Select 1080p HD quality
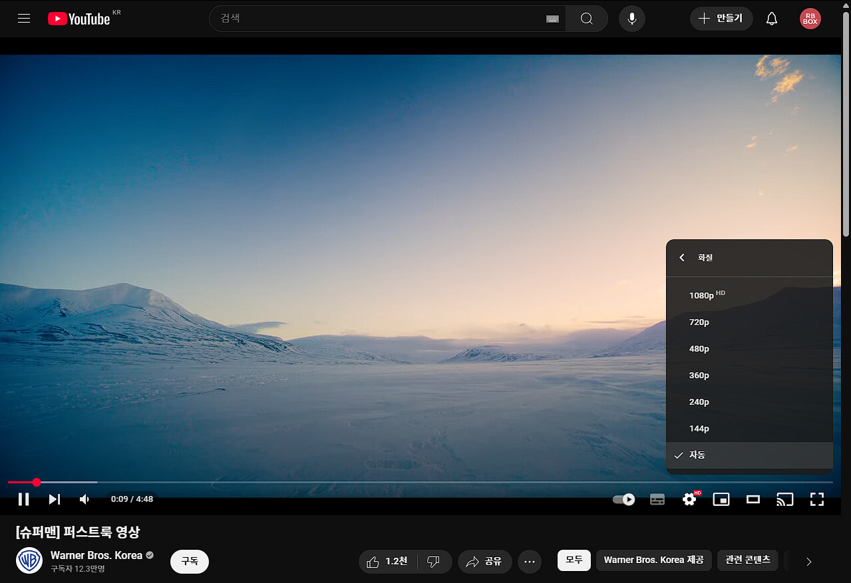Screen dimensions: 851x583 click(x=702, y=295)
